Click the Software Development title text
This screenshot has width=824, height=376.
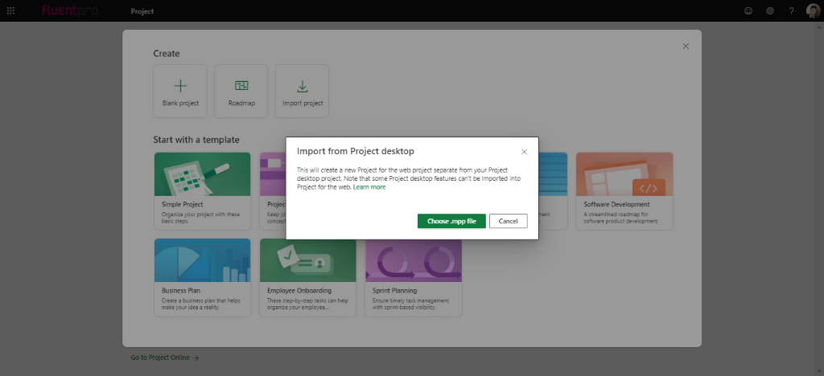point(616,205)
